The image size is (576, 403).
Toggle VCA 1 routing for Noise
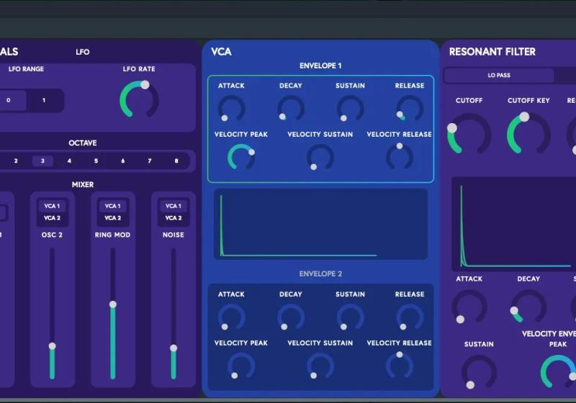tap(174, 207)
